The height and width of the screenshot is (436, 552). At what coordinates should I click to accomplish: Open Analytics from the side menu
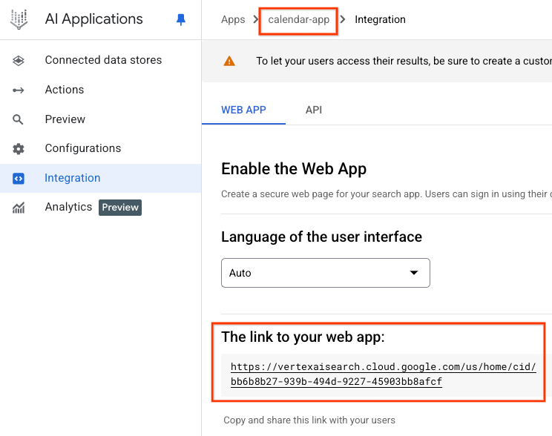(x=68, y=207)
